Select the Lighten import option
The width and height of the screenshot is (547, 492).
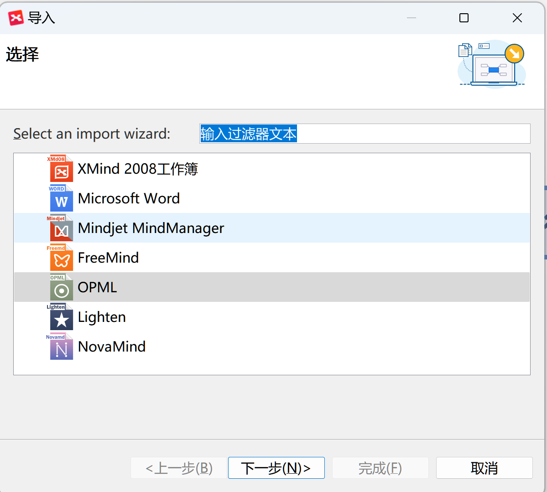point(272,317)
